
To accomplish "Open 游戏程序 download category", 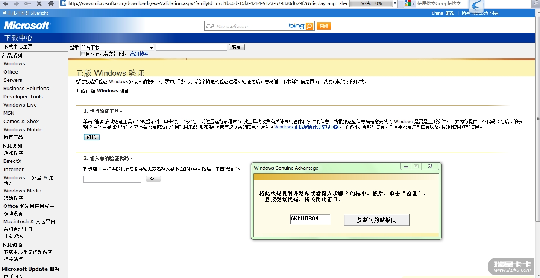I will 13,153.
